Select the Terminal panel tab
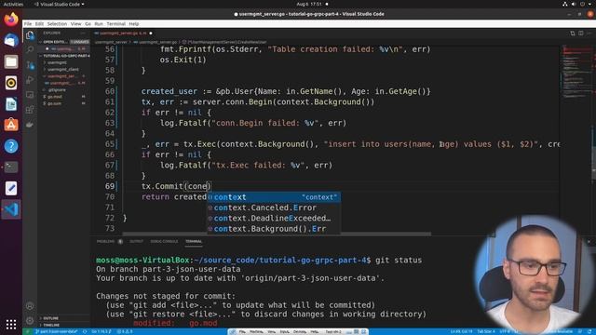 [194, 242]
